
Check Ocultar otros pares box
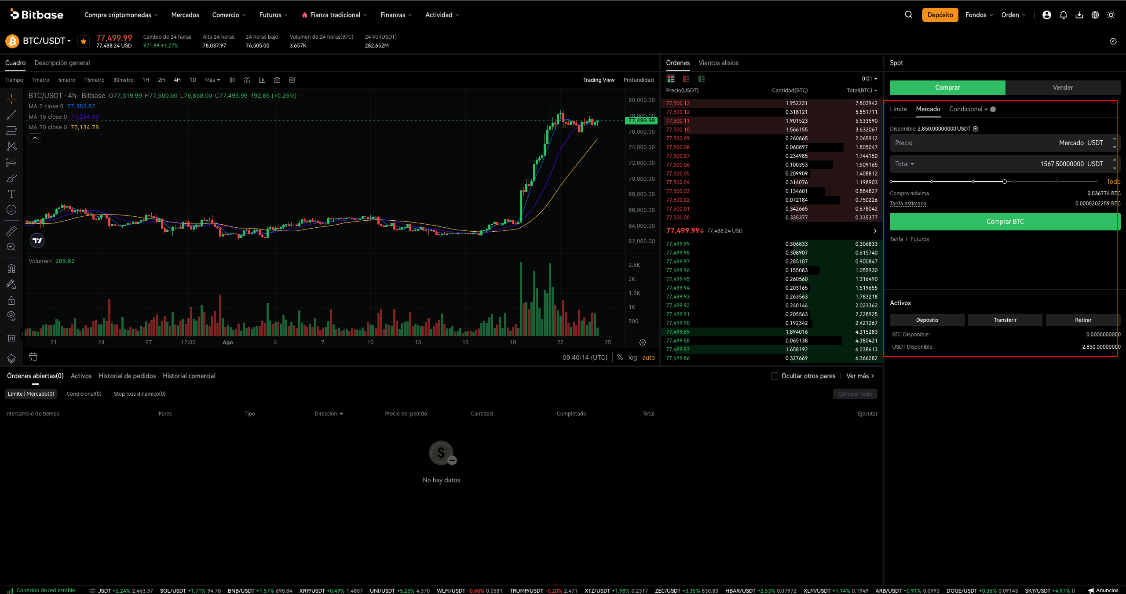click(775, 376)
